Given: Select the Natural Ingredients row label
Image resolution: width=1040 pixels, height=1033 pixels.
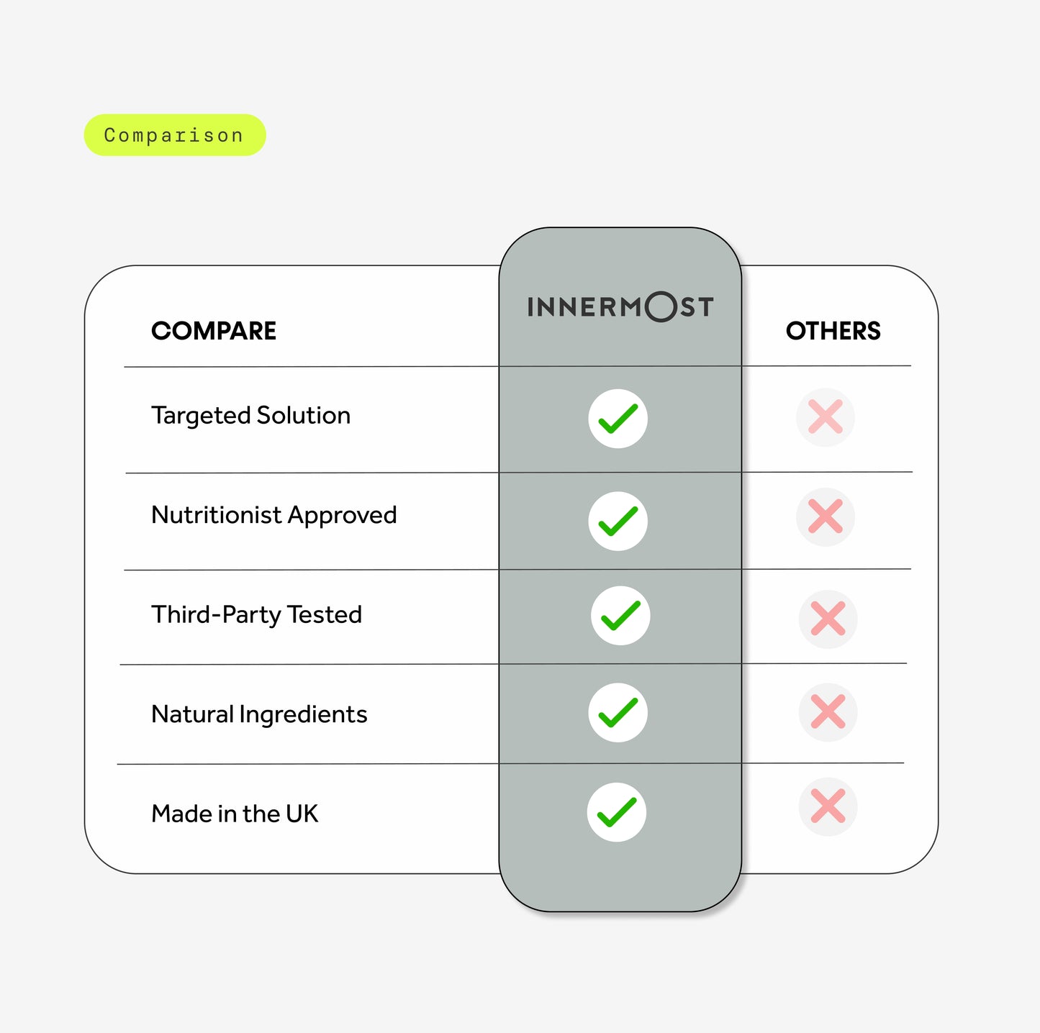Looking at the screenshot, I should coord(259,715).
